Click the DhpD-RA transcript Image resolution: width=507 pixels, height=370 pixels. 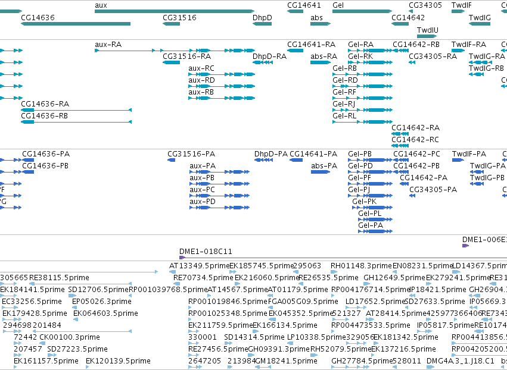click(x=263, y=62)
